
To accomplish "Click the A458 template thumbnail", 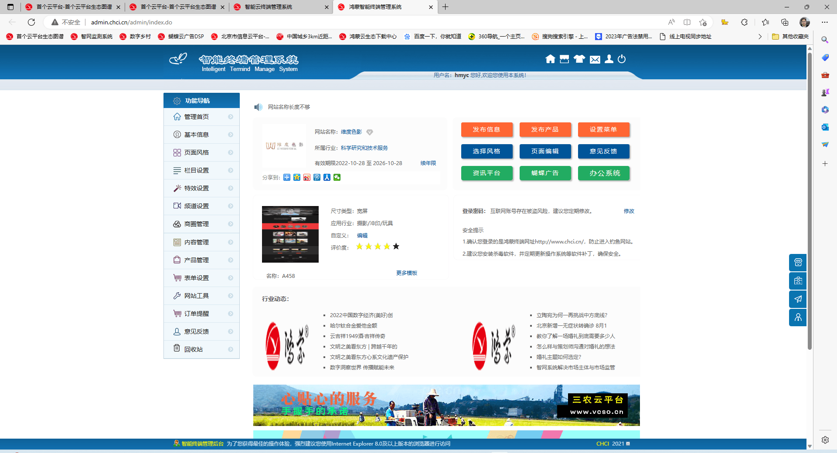I will (x=290, y=234).
